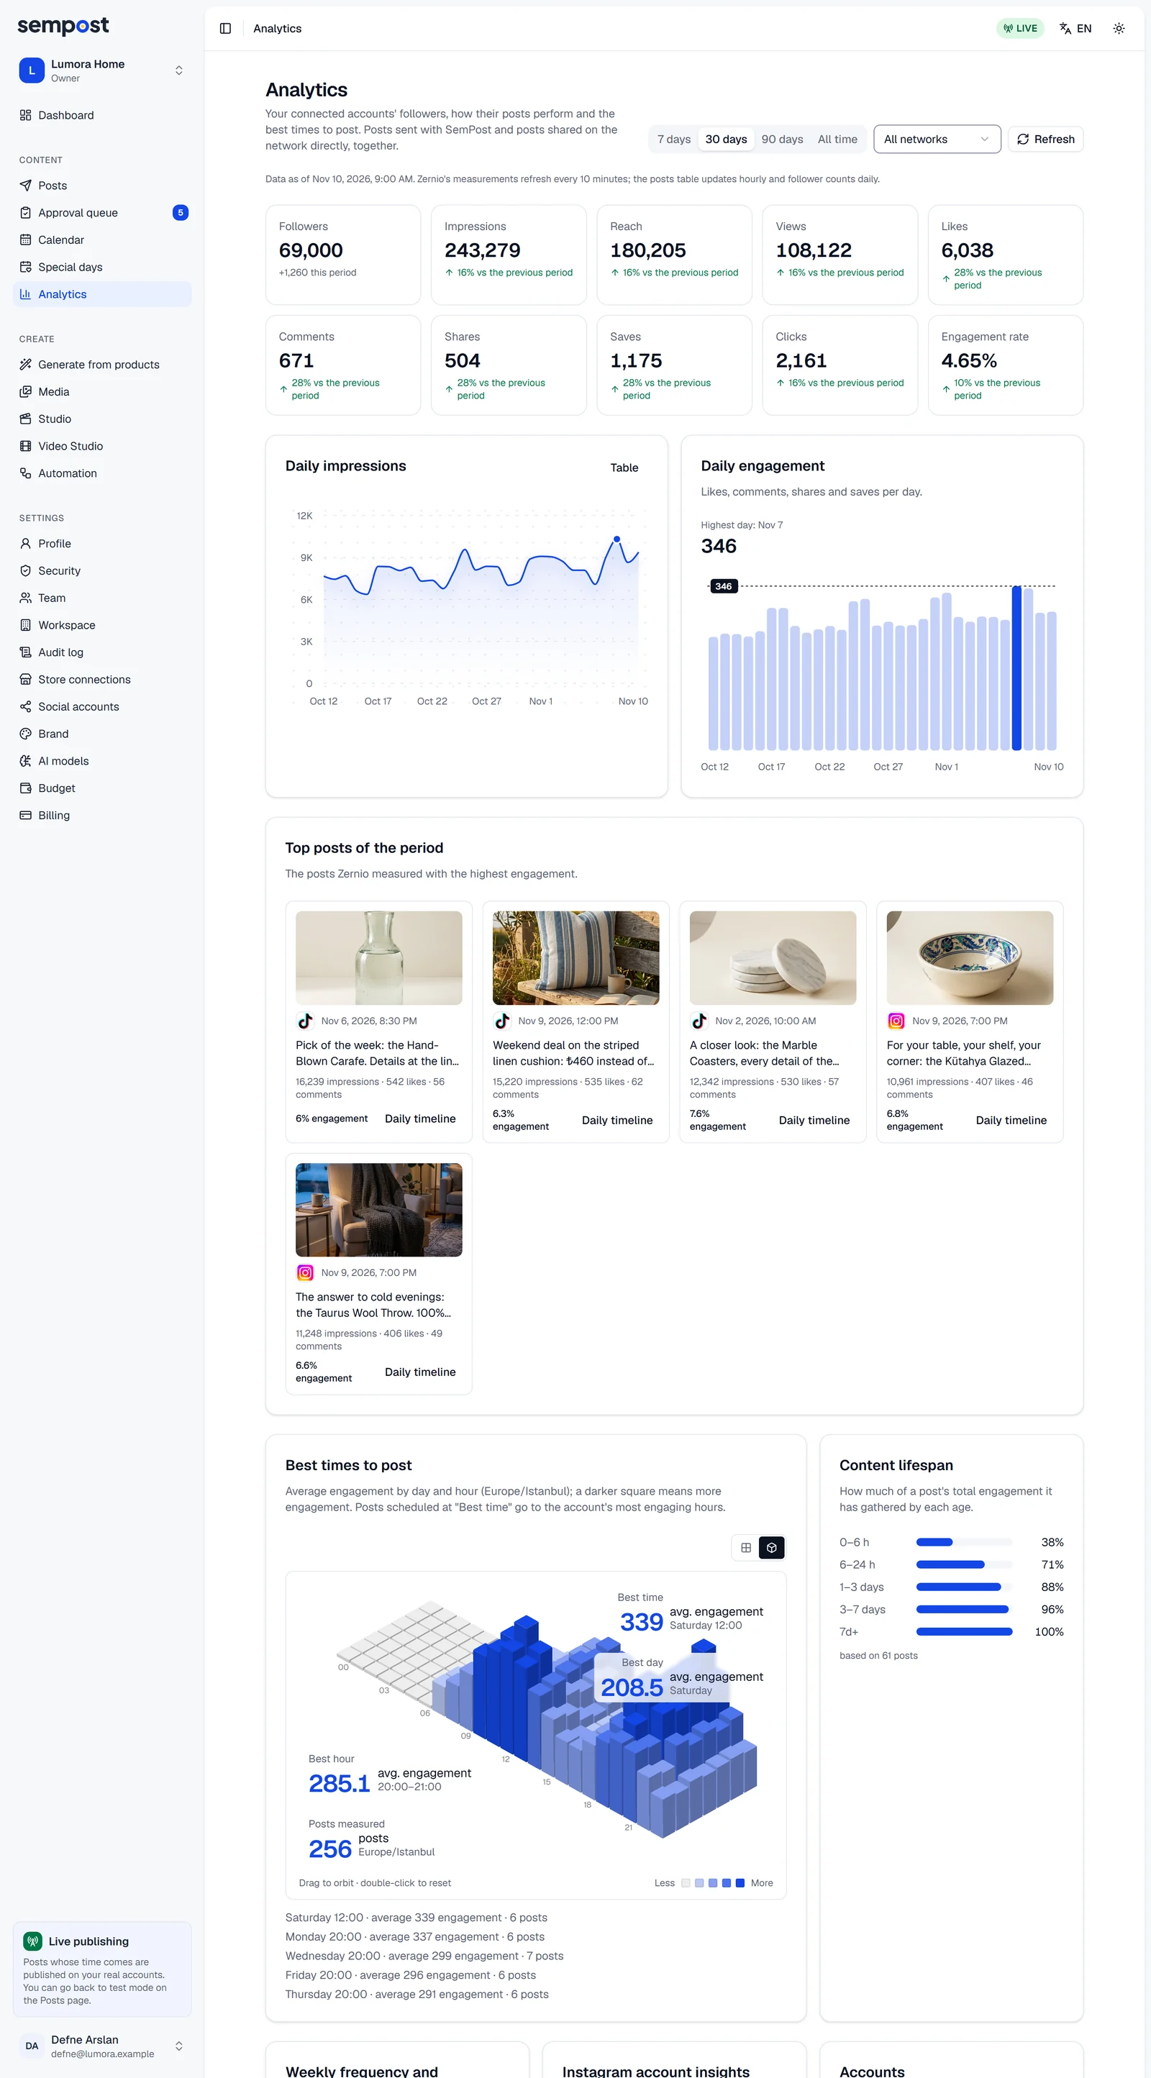This screenshot has height=2078, width=1151.
Task: Switch theme with the sun icon
Action: coord(1119,28)
